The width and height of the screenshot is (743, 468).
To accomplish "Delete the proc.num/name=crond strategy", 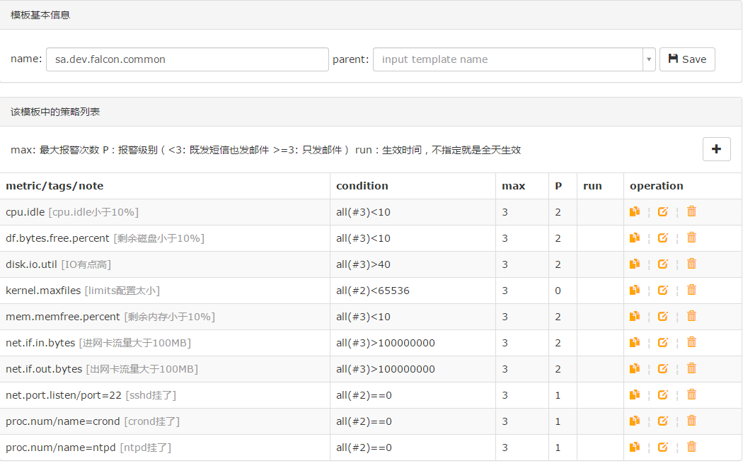I will pos(692,421).
